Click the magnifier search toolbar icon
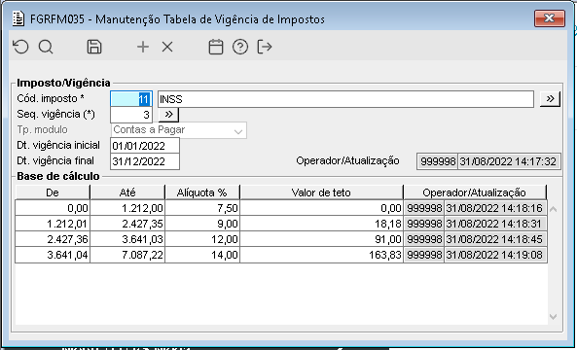 point(46,47)
